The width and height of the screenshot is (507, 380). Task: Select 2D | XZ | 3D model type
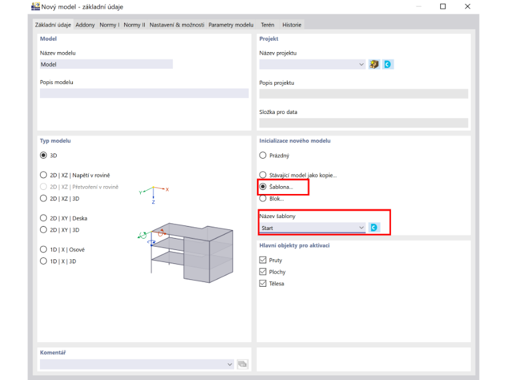tap(43, 199)
